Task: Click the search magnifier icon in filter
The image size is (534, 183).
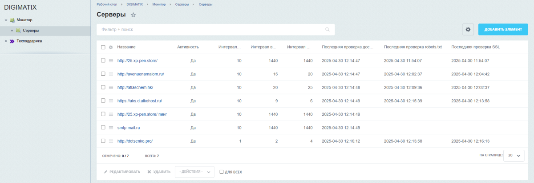Action: tap(328, 30)
